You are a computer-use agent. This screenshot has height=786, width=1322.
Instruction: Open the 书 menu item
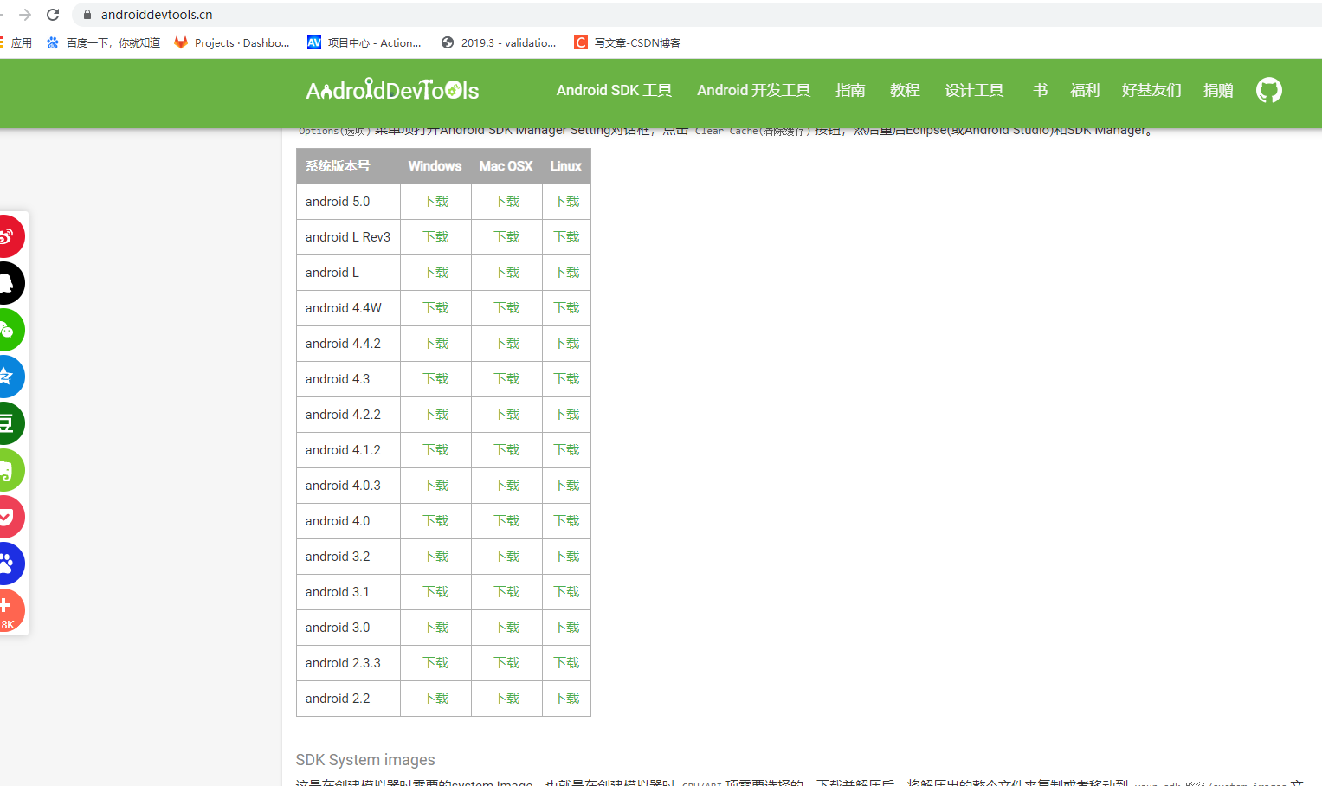pos(1040,90)
